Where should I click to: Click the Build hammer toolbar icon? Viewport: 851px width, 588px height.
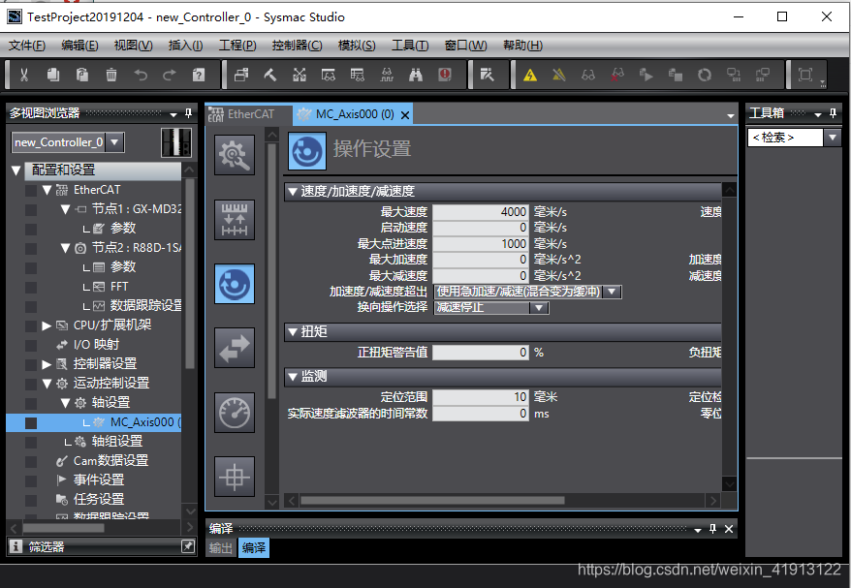270,75
